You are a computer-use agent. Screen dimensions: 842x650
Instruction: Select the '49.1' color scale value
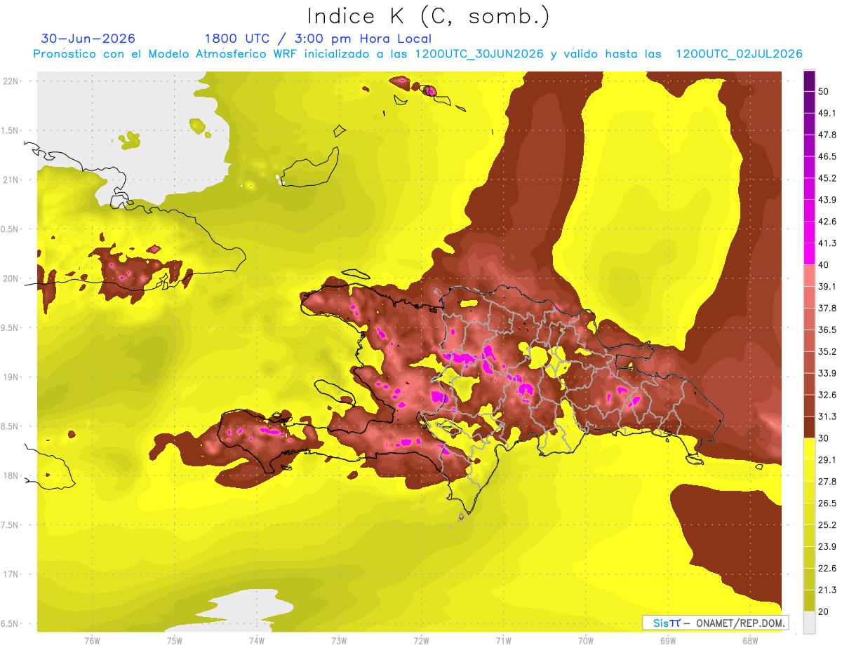pyautogui.click(x=827, y=113)
